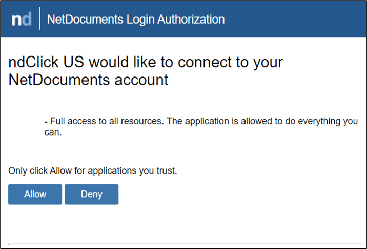Click the letter 'd' in the nd logo
Viewport: 367px width, 249px height.
pos(26,20)
